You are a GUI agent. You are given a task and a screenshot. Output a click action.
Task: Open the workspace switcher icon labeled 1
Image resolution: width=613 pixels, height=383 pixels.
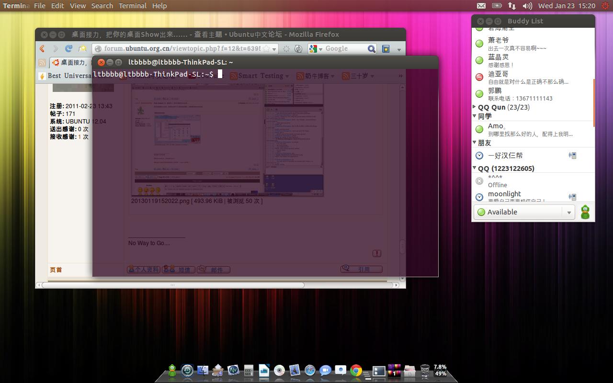pos(394,371)
